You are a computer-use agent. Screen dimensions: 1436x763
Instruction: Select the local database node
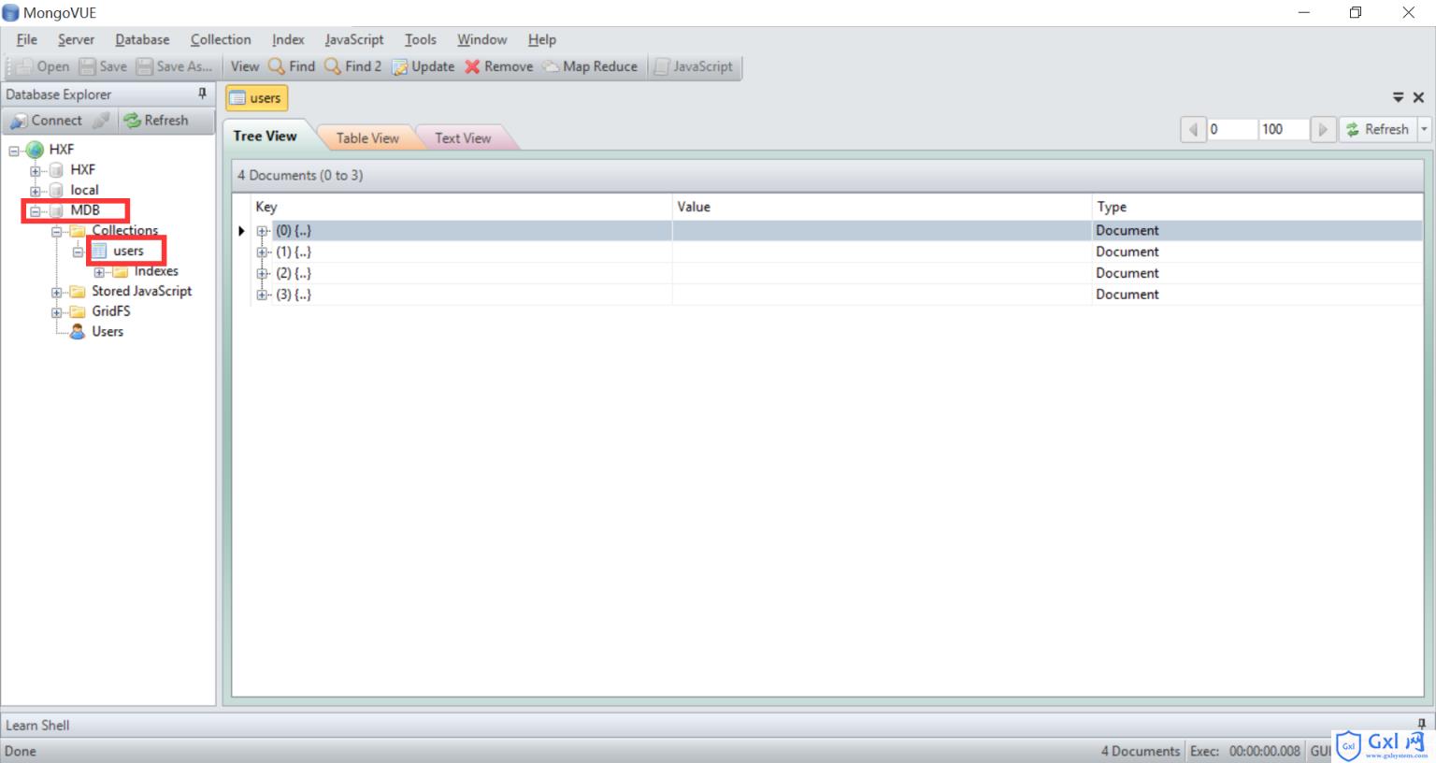[x=74, y=190]
